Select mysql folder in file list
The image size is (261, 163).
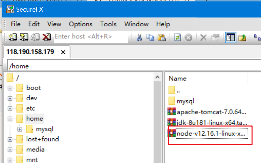click(x=185, y=101)
